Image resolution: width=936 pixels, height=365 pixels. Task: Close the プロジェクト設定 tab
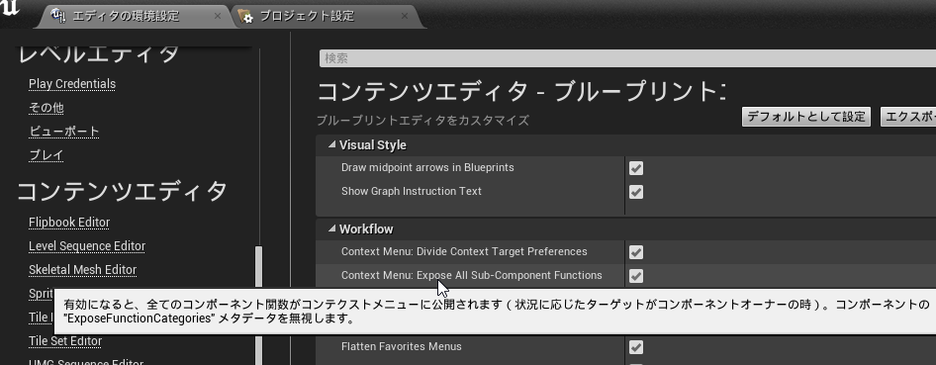point(405,16)
